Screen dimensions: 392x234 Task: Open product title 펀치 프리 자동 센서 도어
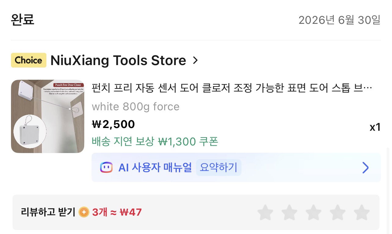point(232,88)
